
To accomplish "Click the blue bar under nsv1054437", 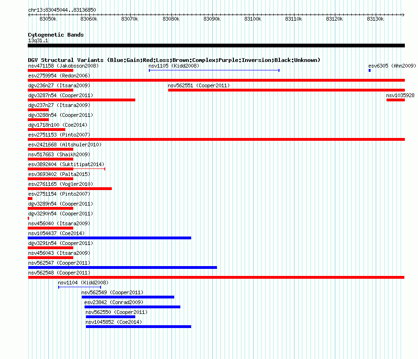I will [109, 238].
